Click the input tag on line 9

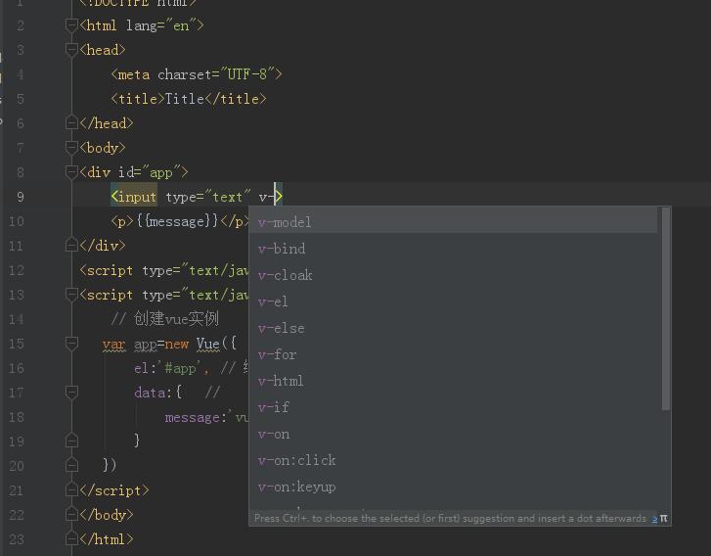[134, 197]
